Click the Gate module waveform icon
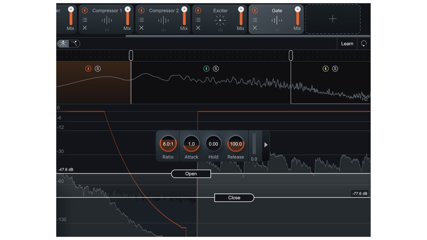 coord(276,20)
